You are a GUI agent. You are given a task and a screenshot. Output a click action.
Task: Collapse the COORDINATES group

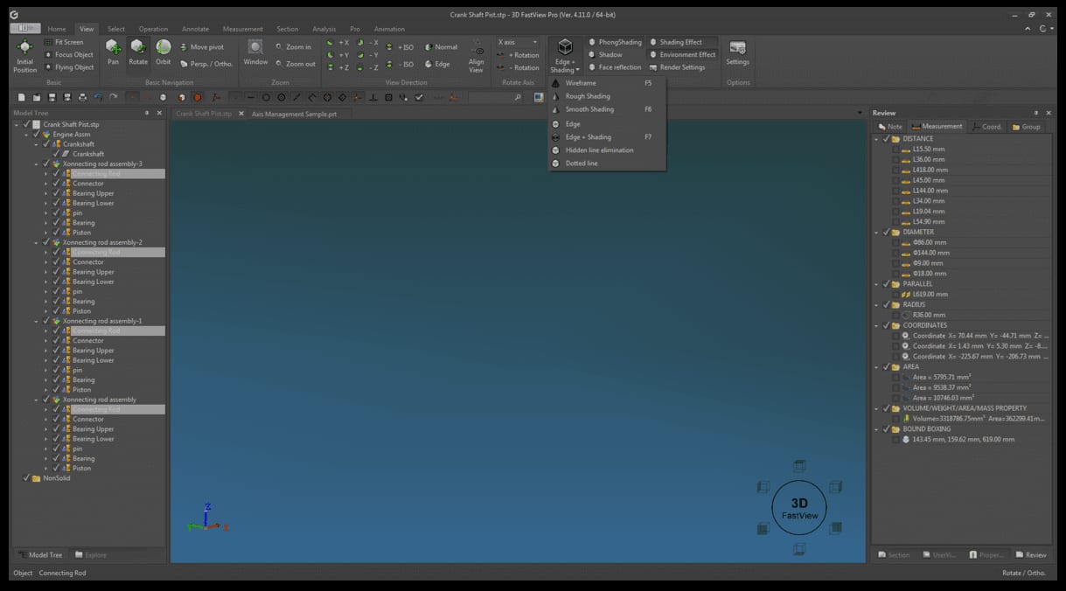877,325
